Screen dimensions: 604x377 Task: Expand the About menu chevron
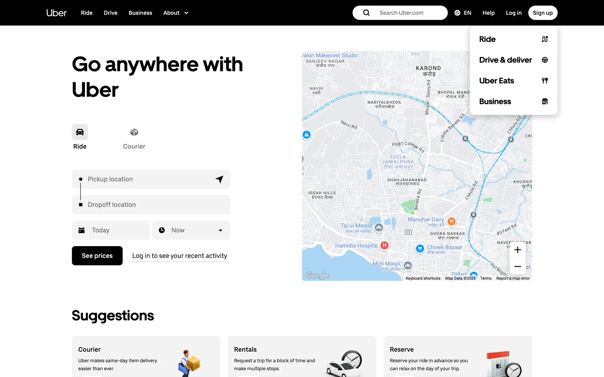pos(186,13)
